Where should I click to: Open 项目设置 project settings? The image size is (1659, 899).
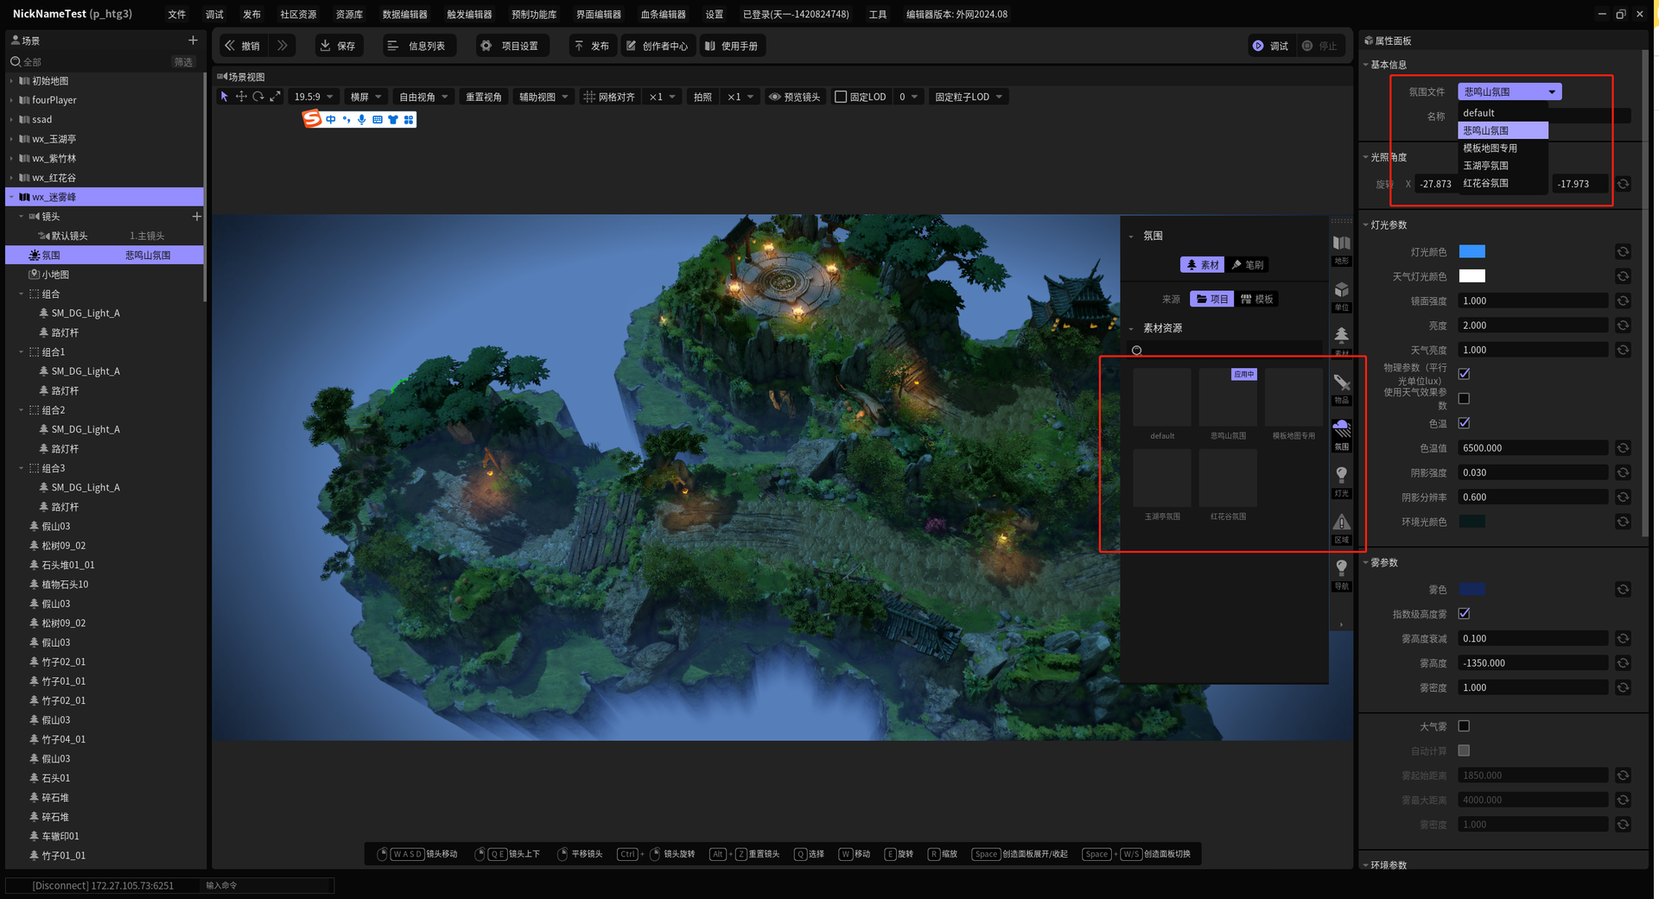point(511,46)
